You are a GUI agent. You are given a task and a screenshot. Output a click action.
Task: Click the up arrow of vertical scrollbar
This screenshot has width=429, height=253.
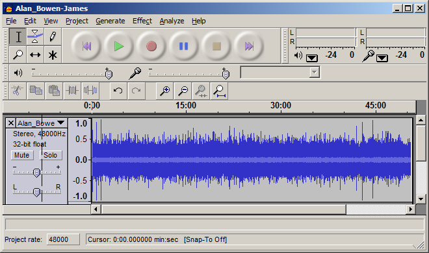click(x=421, y=120)
